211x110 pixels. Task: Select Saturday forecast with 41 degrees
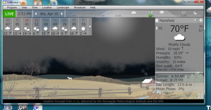(x=27, y=26)
